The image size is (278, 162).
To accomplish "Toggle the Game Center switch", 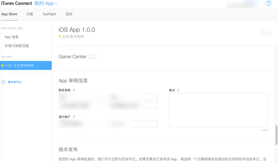I will coord(93,57).
